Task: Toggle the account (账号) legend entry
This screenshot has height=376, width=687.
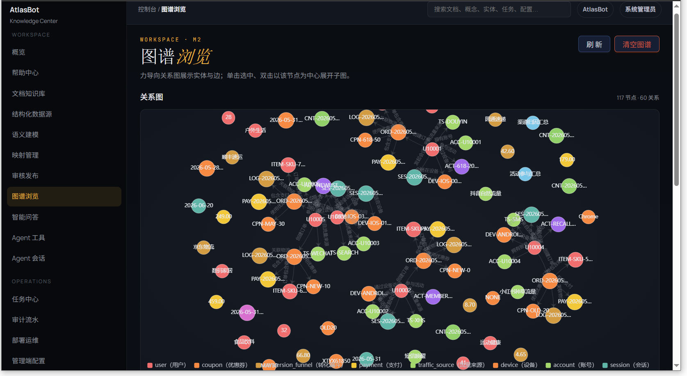Action: tap(570, 365)
